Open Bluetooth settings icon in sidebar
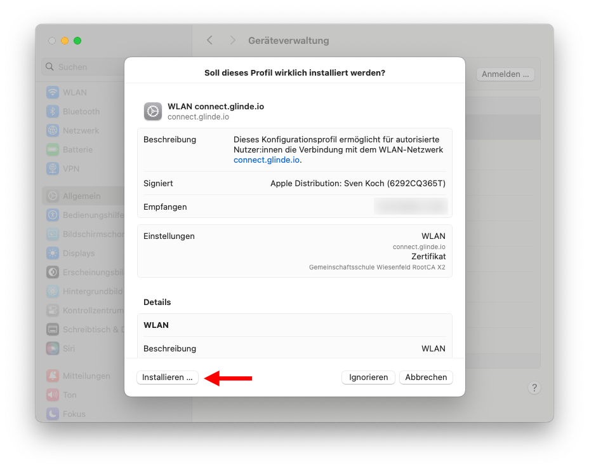The image size is (589, 469). point(53,112)
